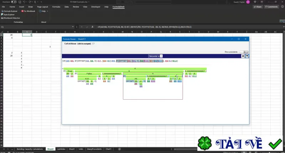This screenshot has width=285, height=153.
Task: Click the Save icon in title bar
Action: click(x=20, y=2)
